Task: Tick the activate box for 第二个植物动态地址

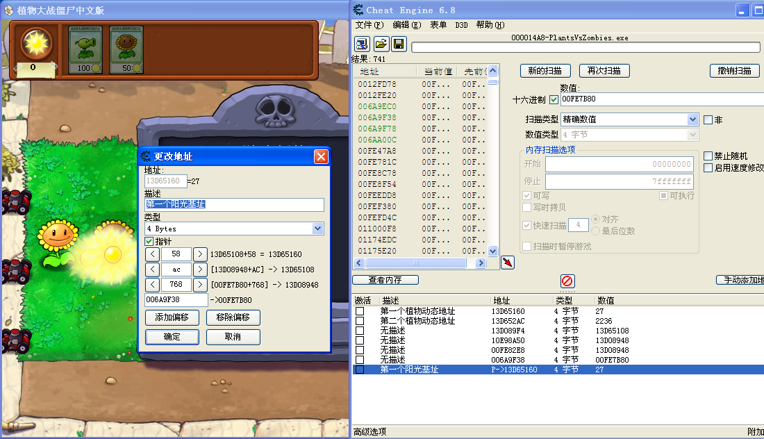Action: coord(360,321)
